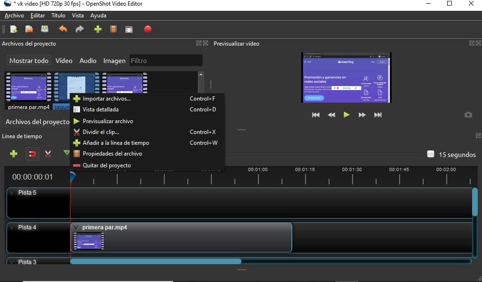Click the timeline horizontal scrollbar
Screen dimensions: 482x282
click(x=155, y=261)
